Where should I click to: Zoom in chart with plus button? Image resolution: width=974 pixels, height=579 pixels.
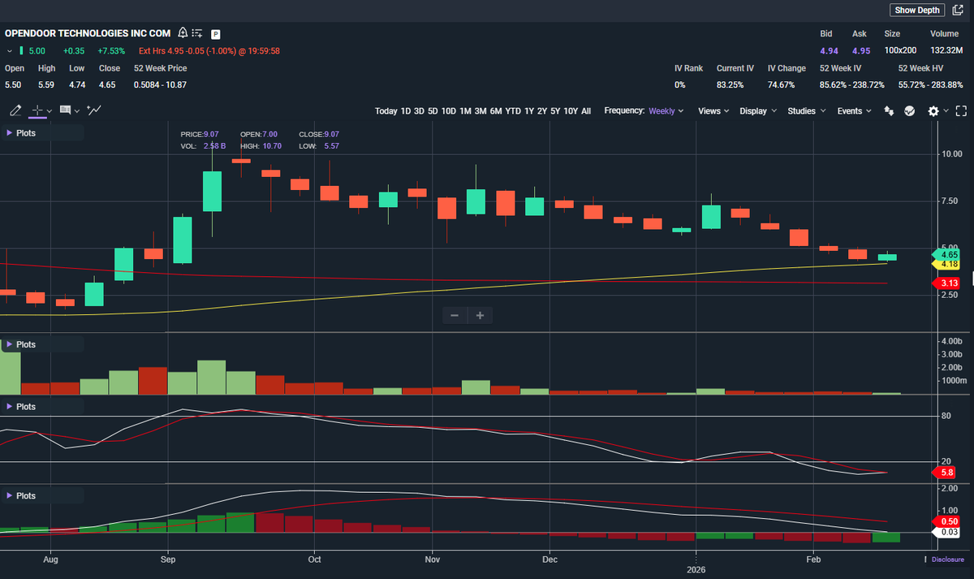point(481,315)
